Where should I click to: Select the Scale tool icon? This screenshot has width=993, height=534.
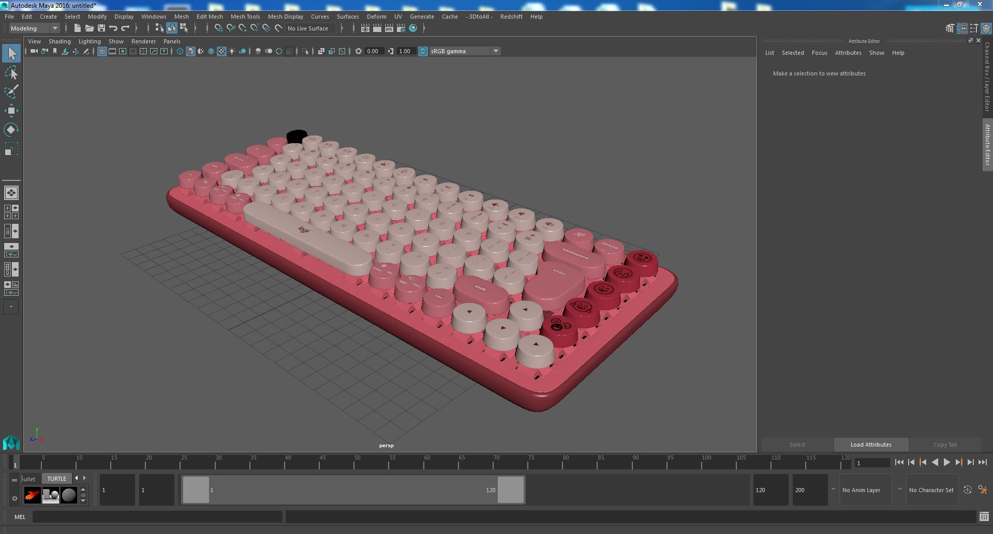point(11,149)
